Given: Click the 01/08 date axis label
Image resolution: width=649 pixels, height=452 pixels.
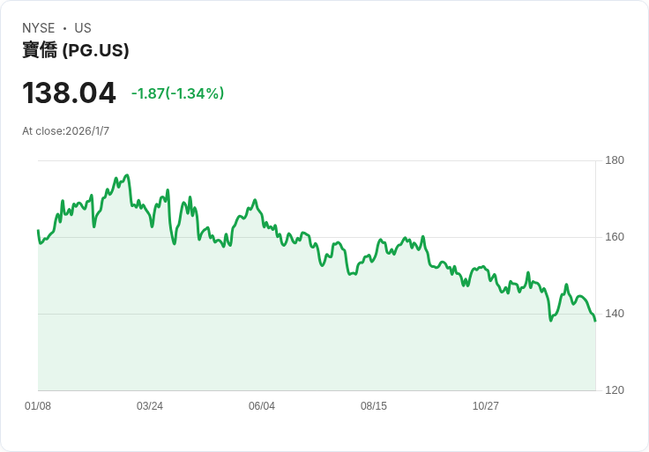Looking at the screenshot, I should pos(38,406).
